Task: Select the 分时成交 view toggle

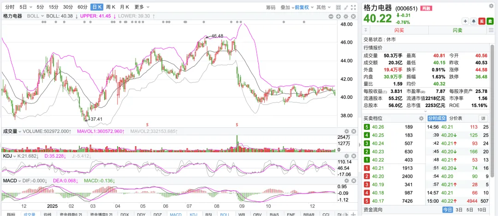Action: click(437, 118)
